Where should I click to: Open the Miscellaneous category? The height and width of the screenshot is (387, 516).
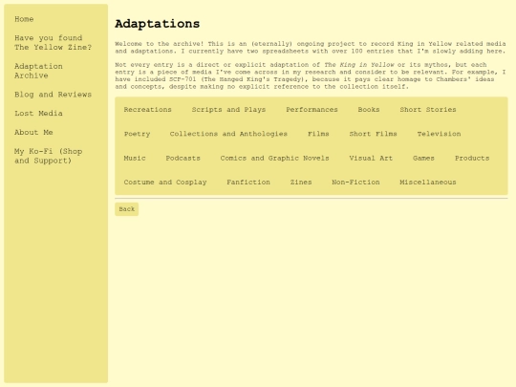click(428, 183)
